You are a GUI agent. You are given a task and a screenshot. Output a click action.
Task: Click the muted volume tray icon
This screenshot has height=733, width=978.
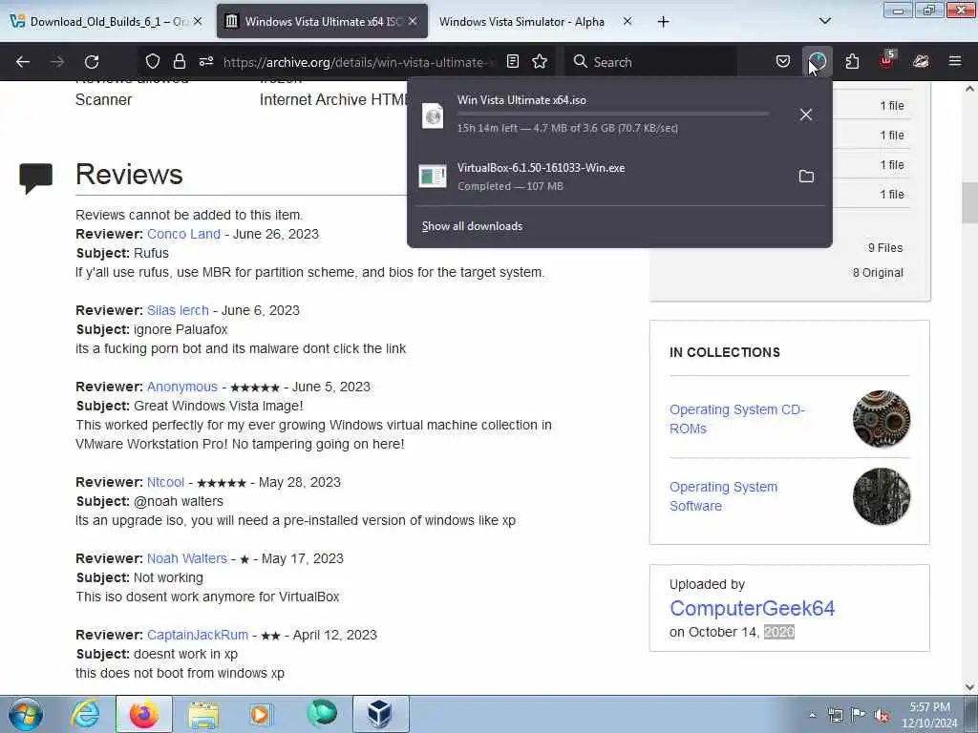[x=882, y=715]
